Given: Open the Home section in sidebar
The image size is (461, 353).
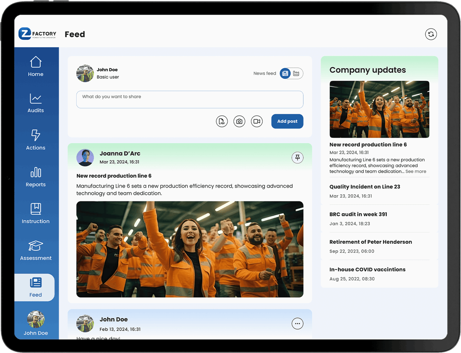Looking at the screenshot, I should click(x=36, y=67).
